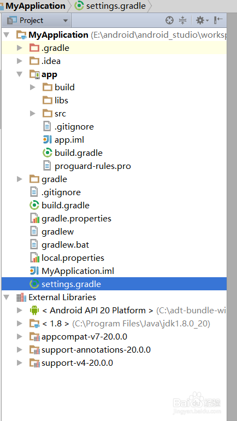Click the app build.gradle Gradle icon
Viewport: 237px width, 421px height.
coord(48,153)
